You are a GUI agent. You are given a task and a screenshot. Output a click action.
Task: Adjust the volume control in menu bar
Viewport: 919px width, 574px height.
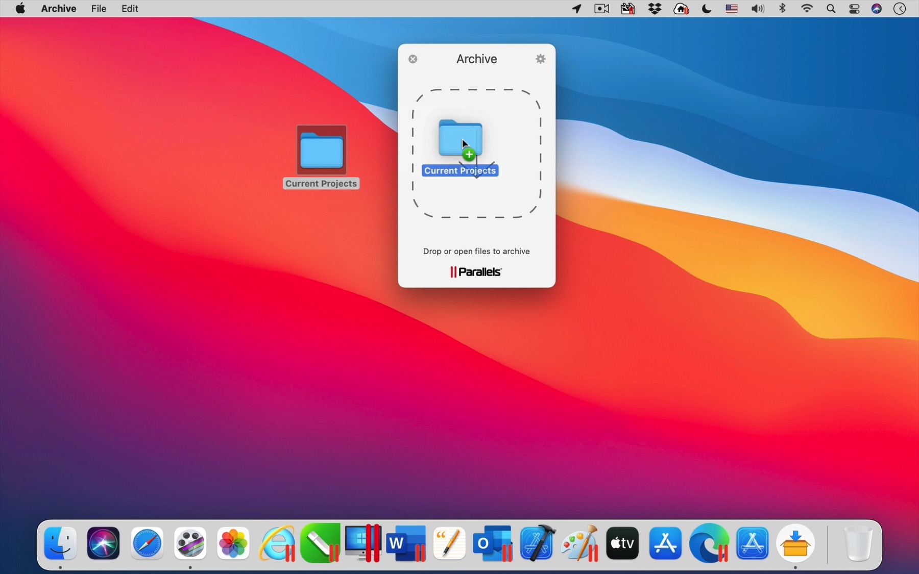pos(758,8)
